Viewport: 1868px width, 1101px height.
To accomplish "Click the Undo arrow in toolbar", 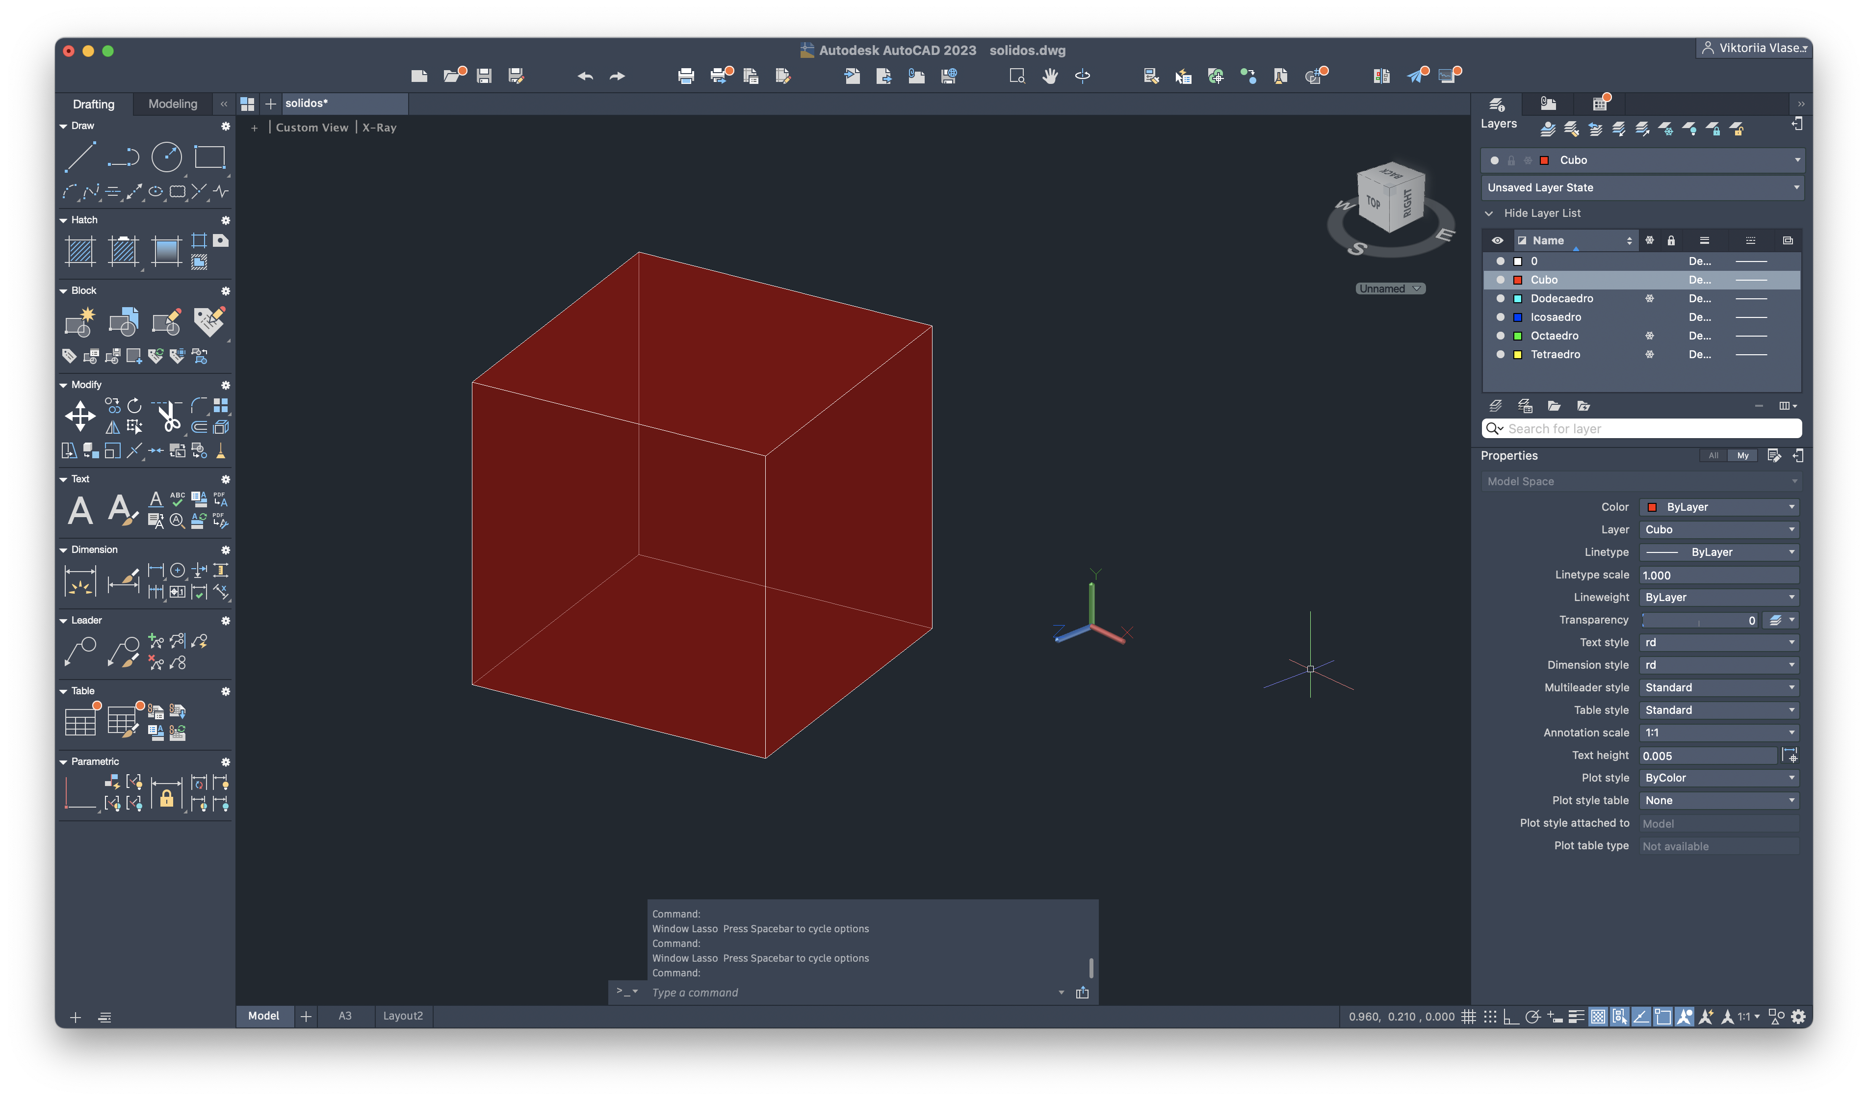I will tap(585, 76).
